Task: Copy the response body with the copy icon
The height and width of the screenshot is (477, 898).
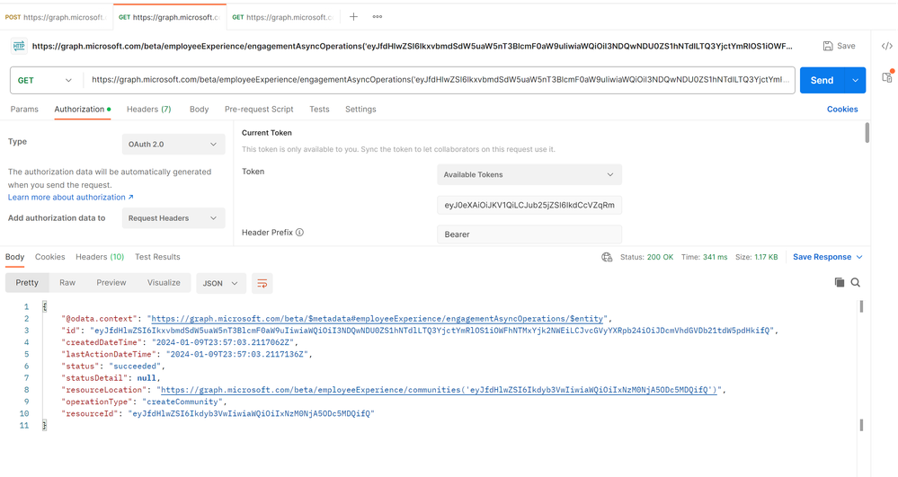Action: (839, 282)
